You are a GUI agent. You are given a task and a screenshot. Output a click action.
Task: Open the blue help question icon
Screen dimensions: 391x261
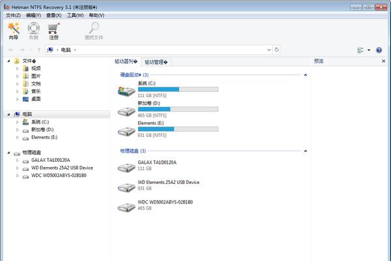[x=379, y=50]
